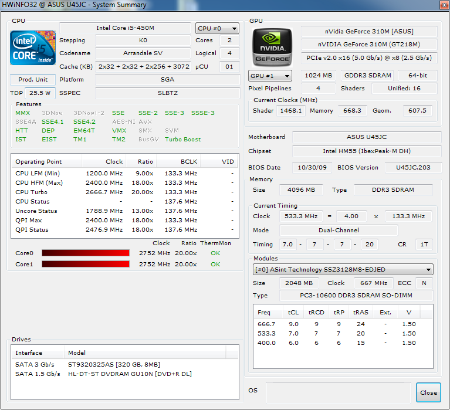Image resolution: width=450 pixels, height=410 pixels.
Task: Click the Freq column header in modules table
Action: [268, 312]
